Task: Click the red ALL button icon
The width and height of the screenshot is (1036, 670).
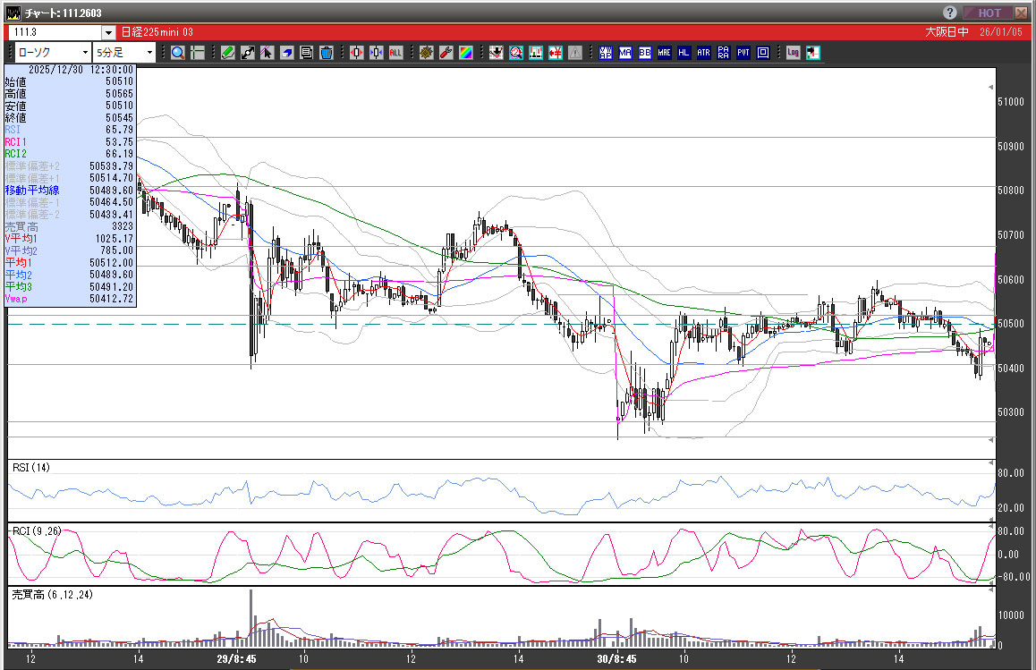Action: pos(395,53)
